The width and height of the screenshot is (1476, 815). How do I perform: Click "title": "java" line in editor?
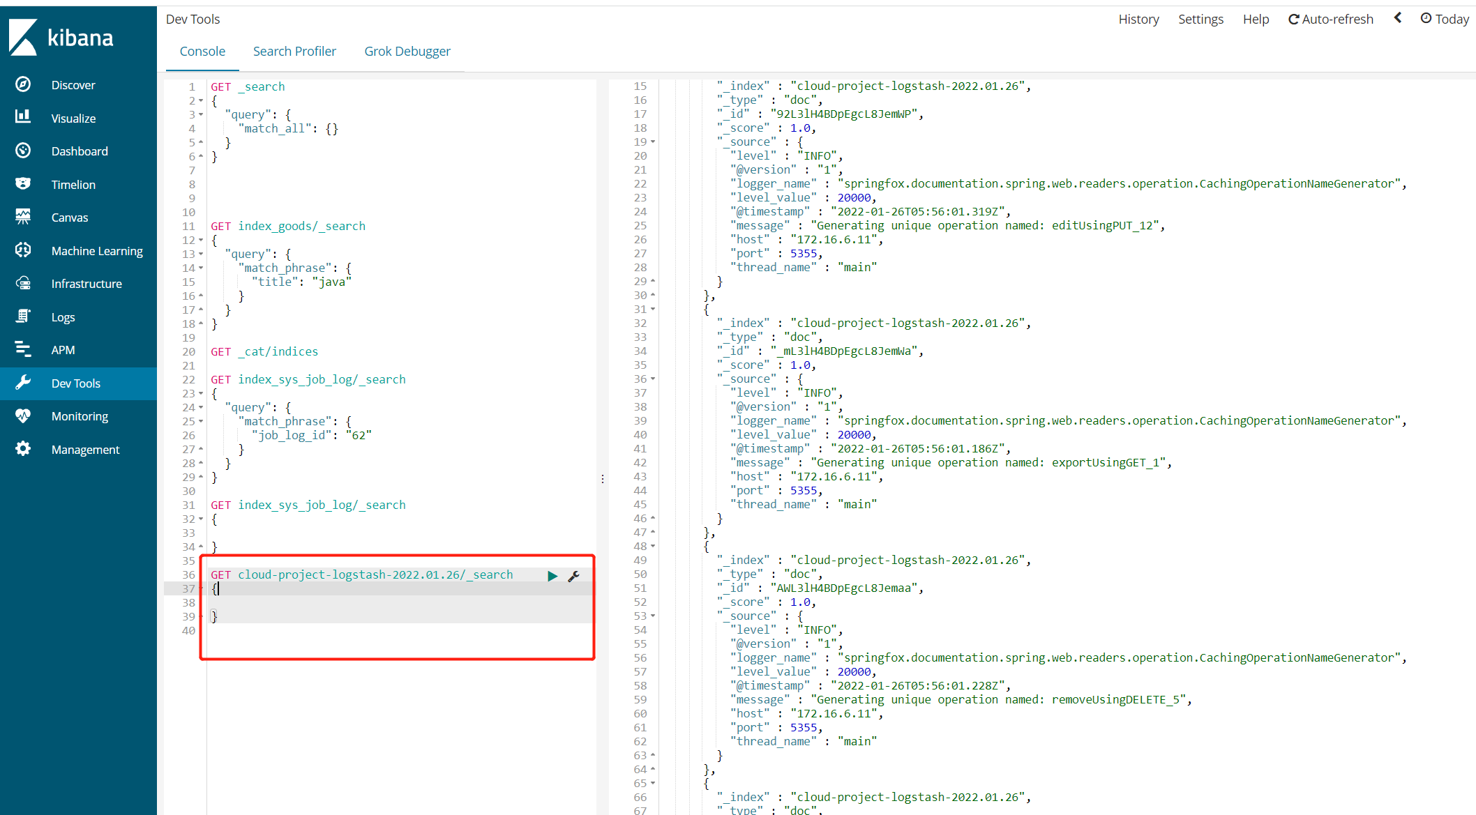301,282
